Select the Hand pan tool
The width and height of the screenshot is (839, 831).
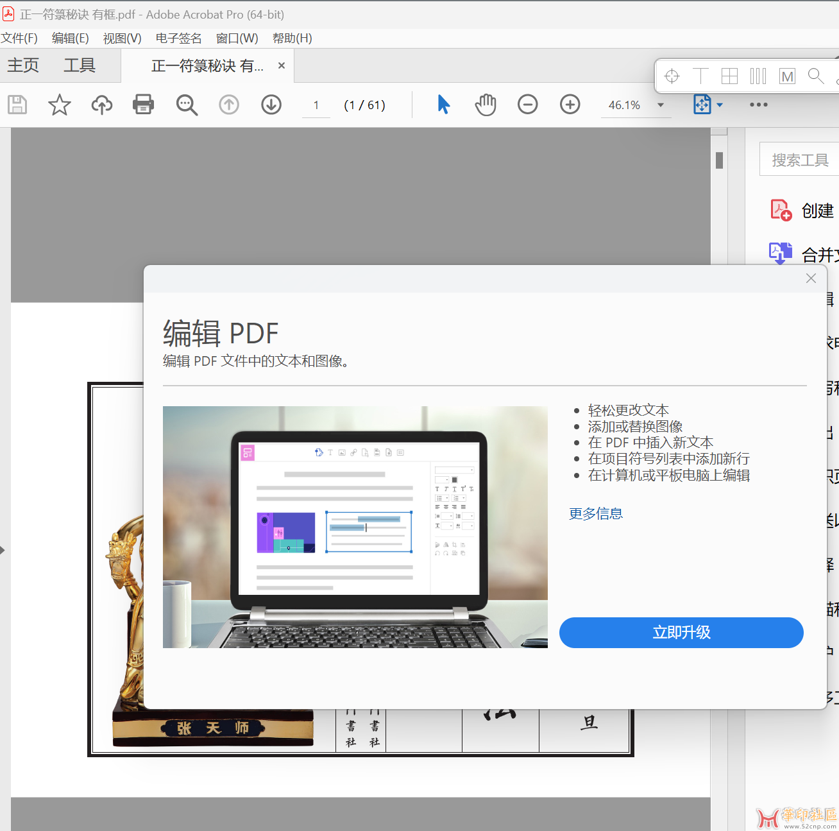(x=486, y=104)
